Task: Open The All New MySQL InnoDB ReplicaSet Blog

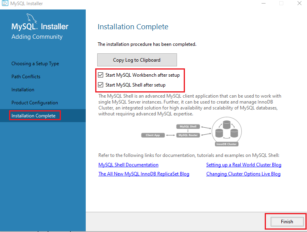Action: pos(144,174)
